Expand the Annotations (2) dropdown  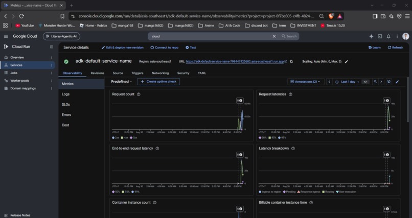click(306, 82)
